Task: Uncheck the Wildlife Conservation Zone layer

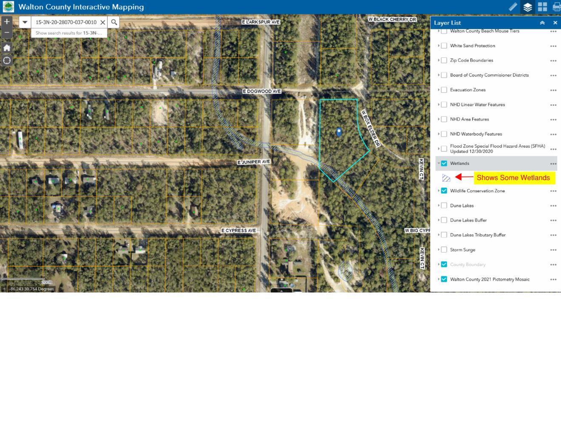Action: (x=444, y=191)
